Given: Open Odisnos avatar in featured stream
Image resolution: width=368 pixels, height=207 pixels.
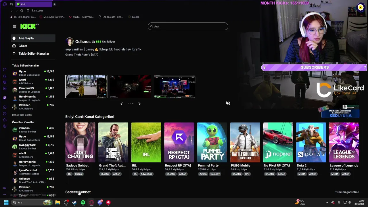Looking at the screenshot, I should coord(69,41).
